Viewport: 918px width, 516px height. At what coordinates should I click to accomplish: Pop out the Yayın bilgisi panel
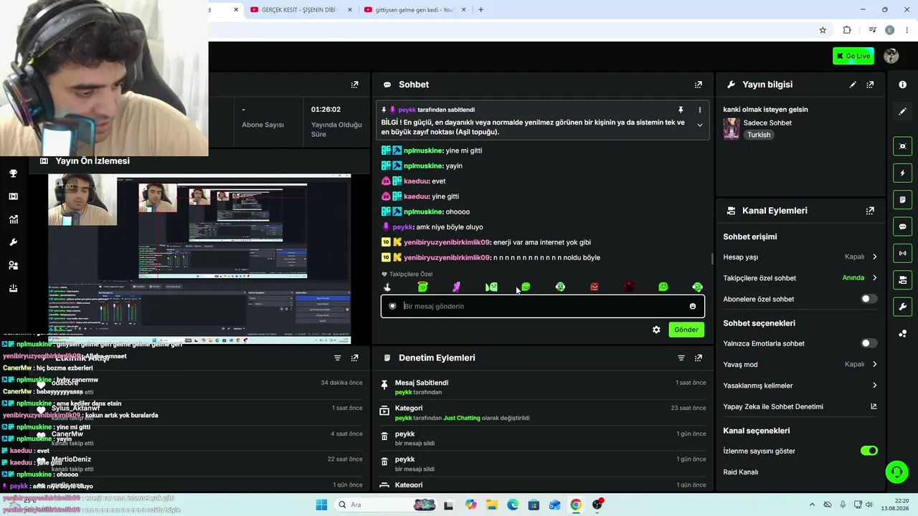tap(870, 85)
